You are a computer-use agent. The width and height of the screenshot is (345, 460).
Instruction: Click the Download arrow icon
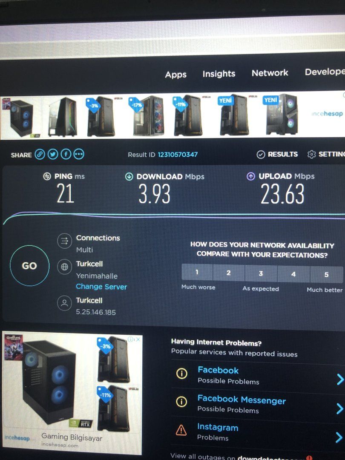pos(129,176)
